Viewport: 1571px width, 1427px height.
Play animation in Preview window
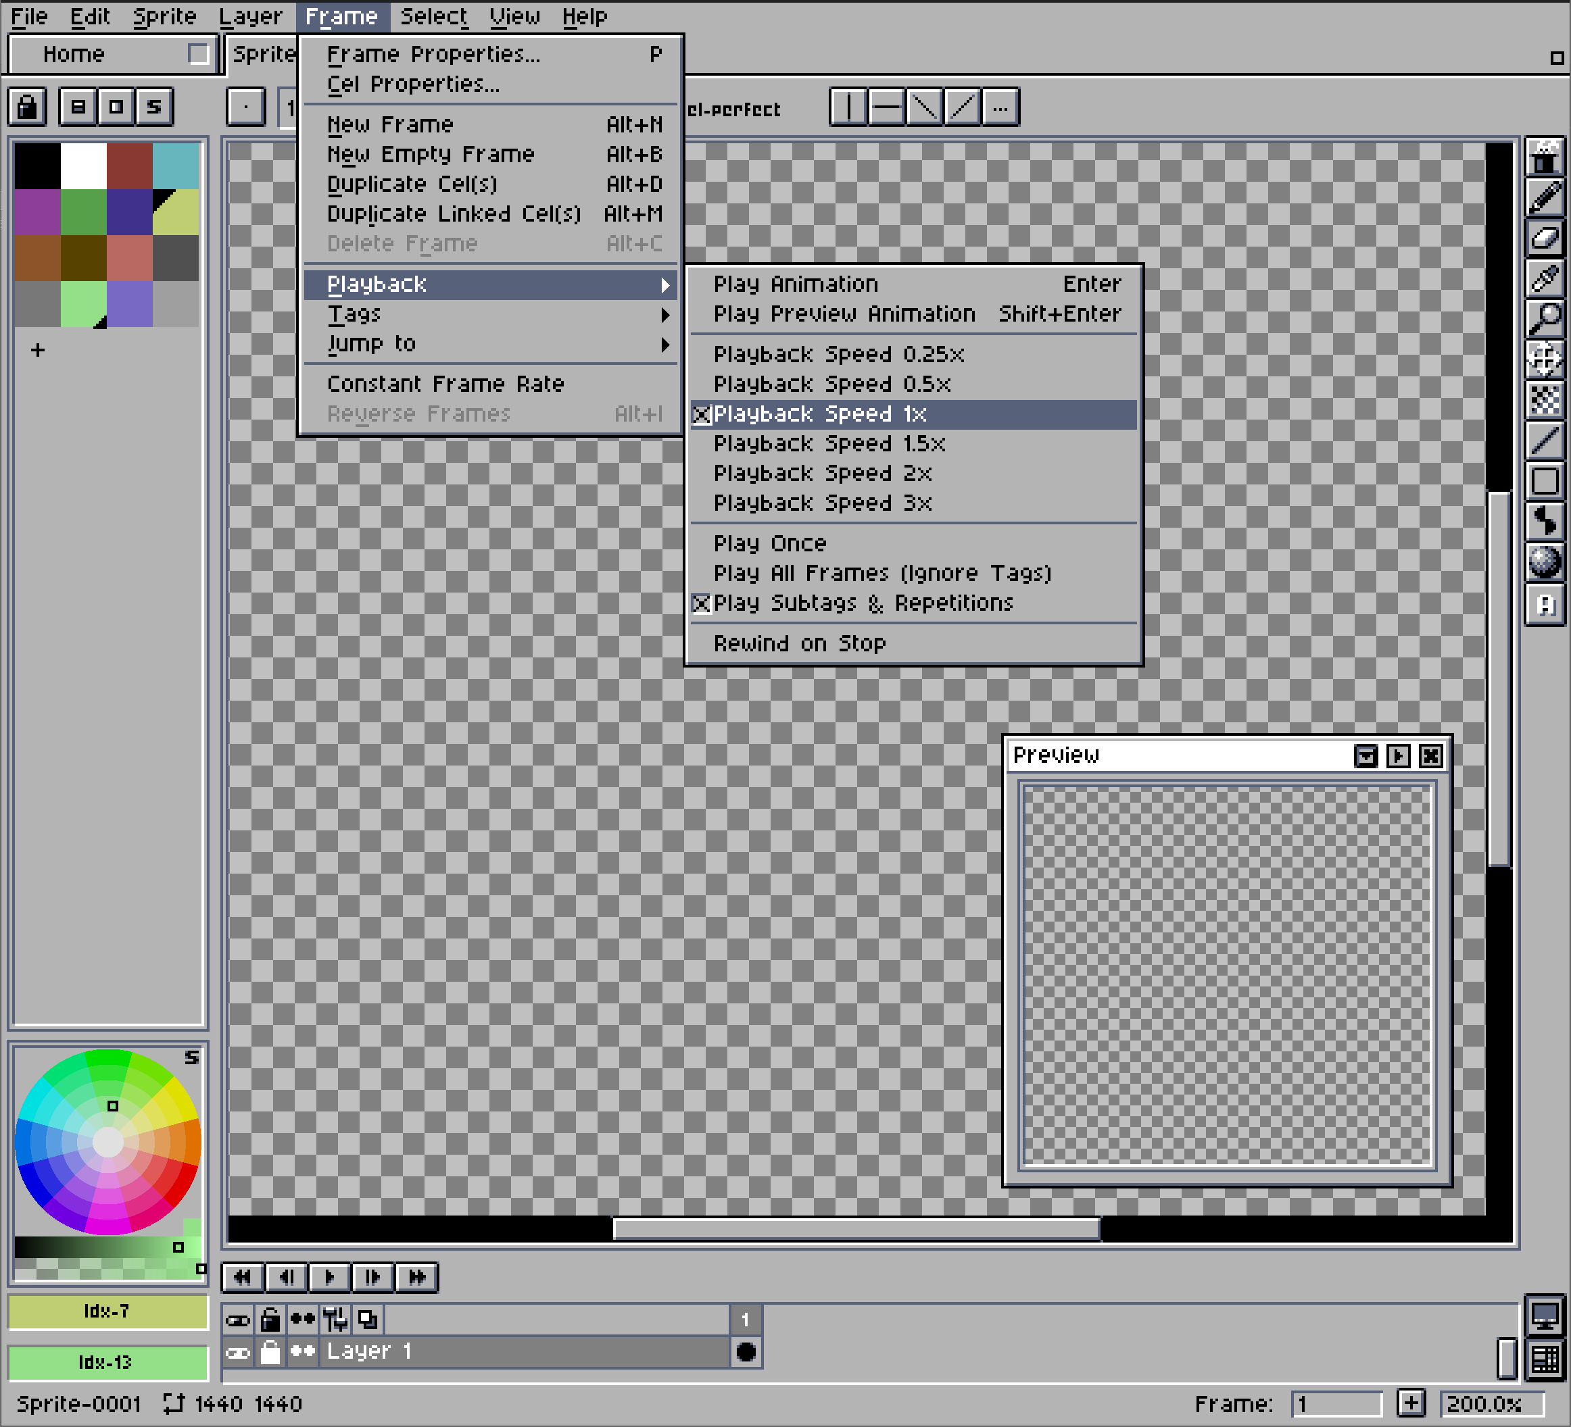(x=1398, y=755)
